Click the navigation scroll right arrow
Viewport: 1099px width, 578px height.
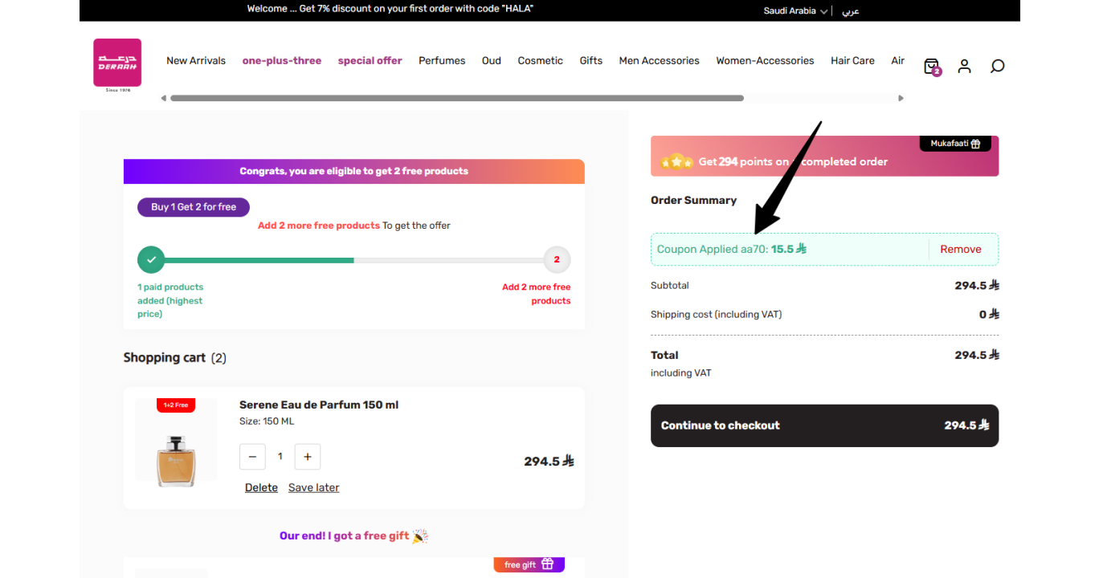pyautogui.click(x=901, y=98)
